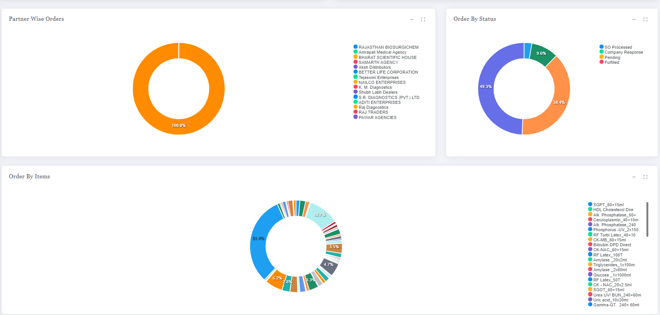Toggle ADITI ENTERPRISES legend entry

377,102
